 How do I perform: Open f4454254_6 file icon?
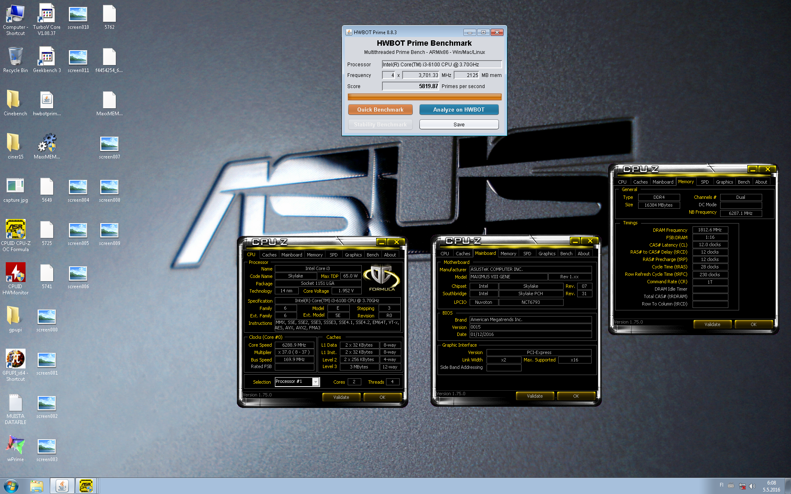click(109, 60)
